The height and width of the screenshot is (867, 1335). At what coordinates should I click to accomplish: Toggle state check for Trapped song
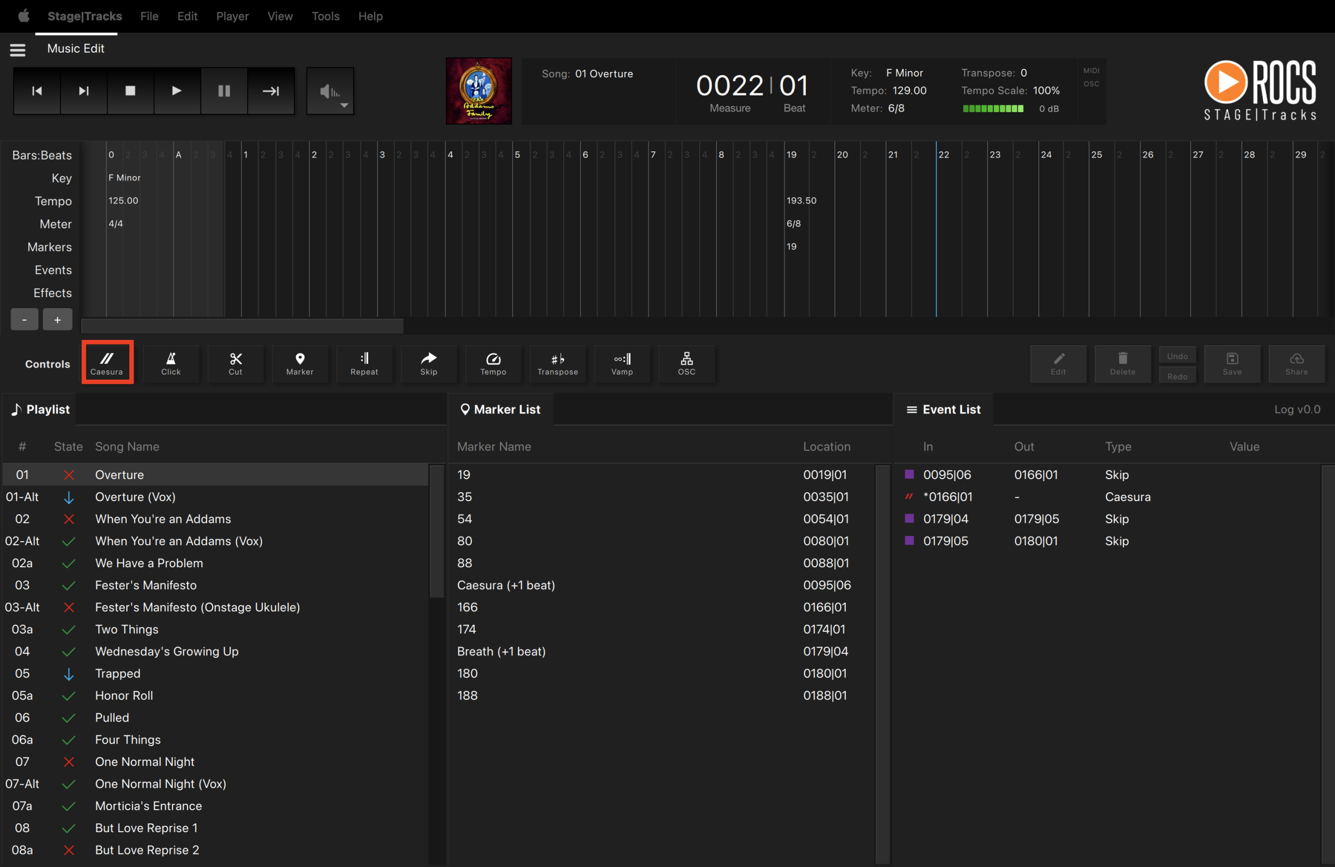click(68, 674)
